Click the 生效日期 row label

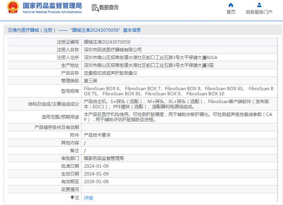(70, 174)
